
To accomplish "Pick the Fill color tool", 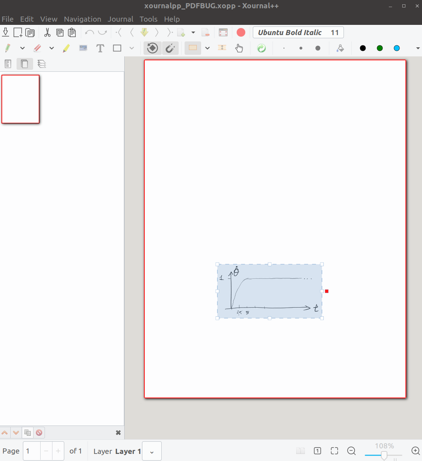I will tap(340, 48).
